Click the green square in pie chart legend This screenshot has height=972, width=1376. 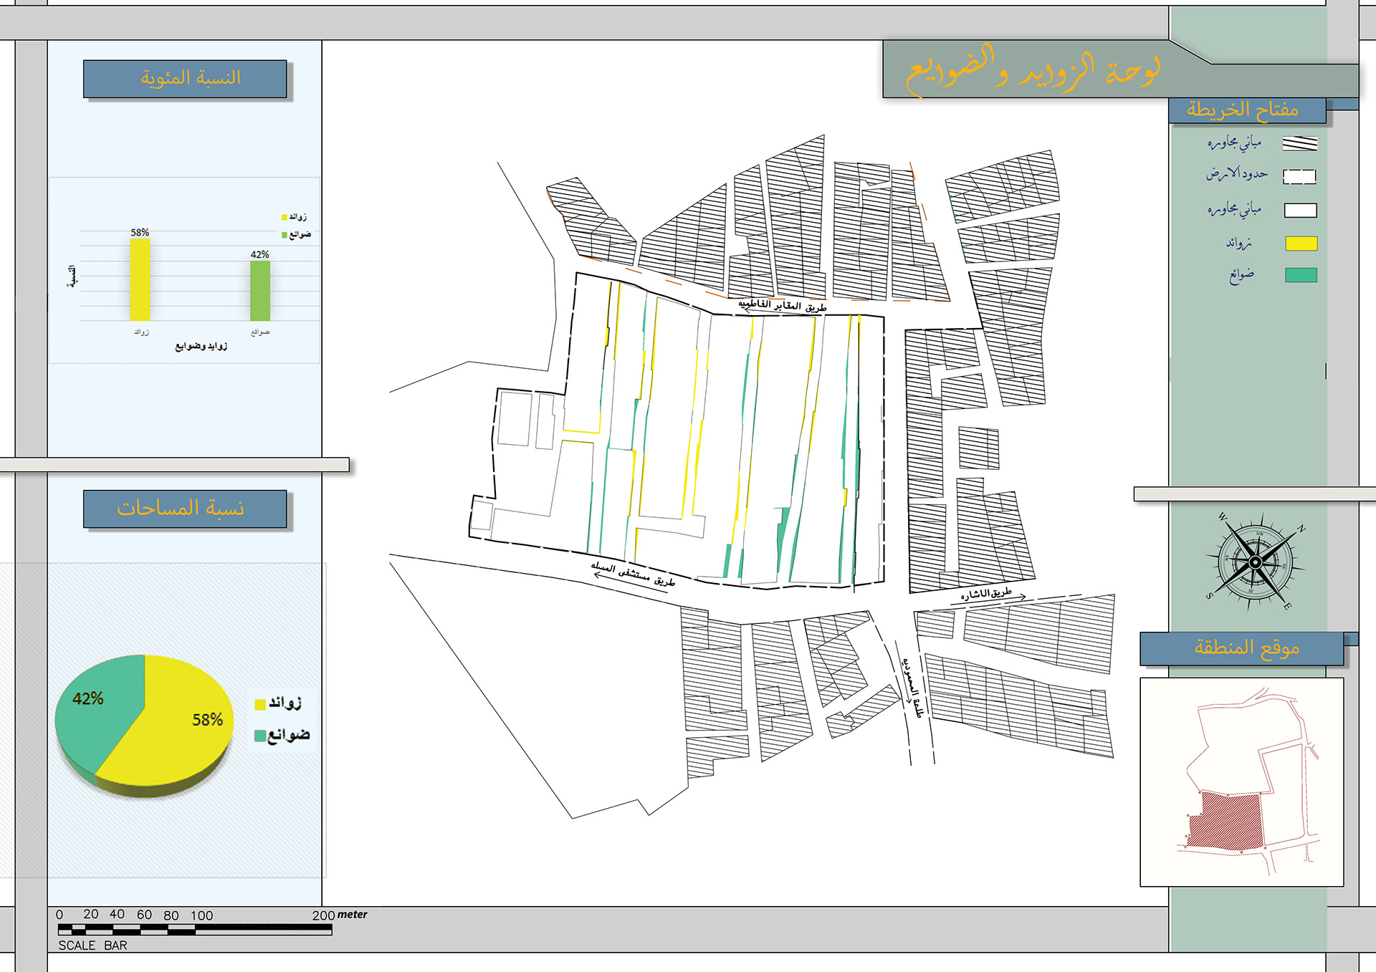[260, 736]
